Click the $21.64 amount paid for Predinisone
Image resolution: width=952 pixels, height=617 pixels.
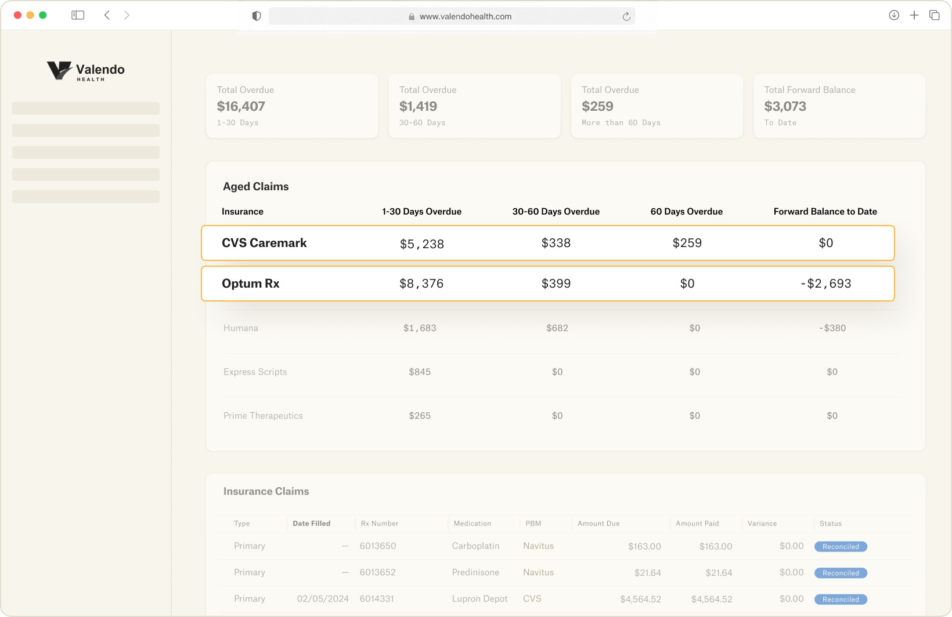pyautogui.click(x=719, y=572)
